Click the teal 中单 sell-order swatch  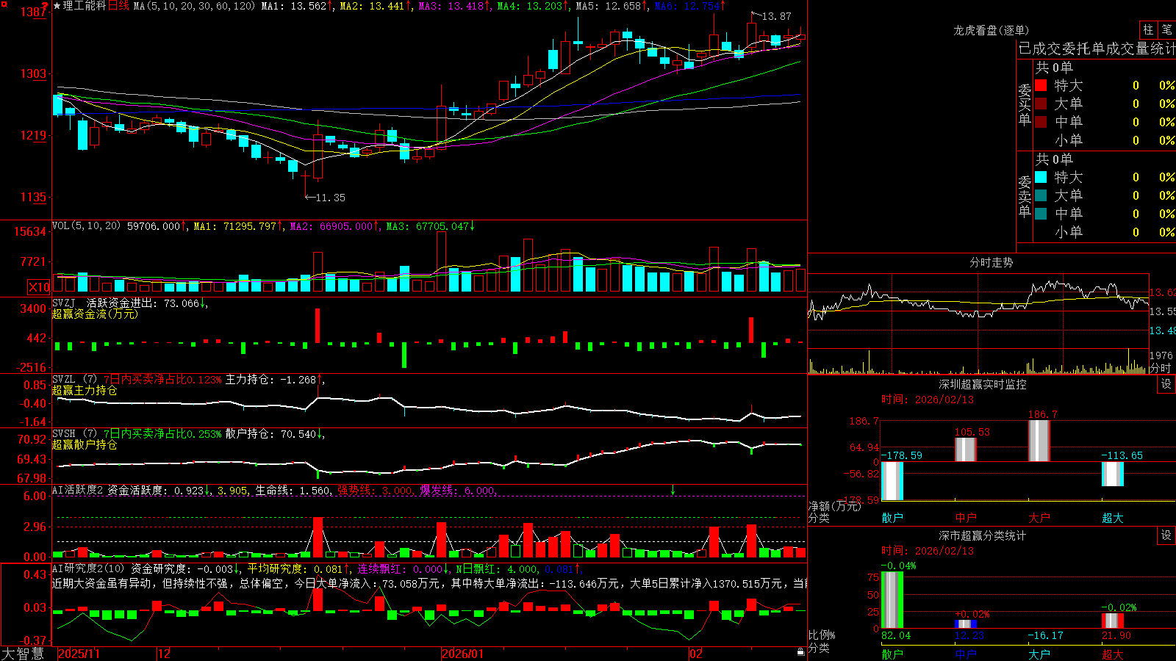[x=1041, y=214]
